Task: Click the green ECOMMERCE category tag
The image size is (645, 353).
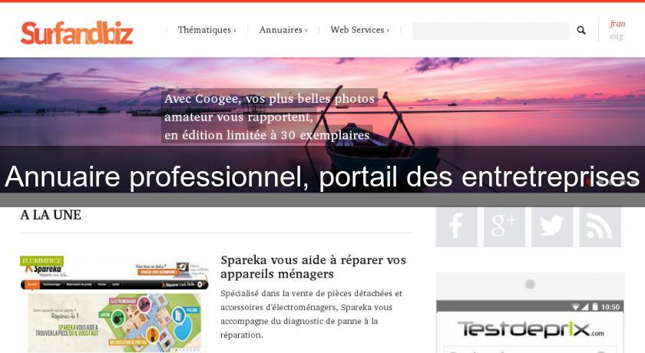Action: click(x=42, y=261)
